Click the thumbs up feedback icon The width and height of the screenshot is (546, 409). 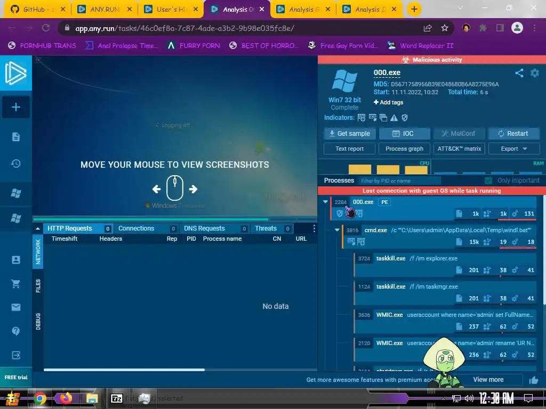533,380
